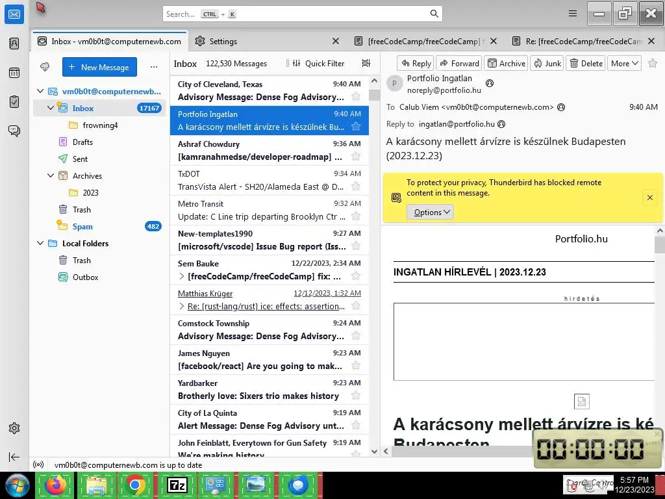The height and width of the screenshot is (499, 665).
Task: Open Settings gear in spaces toolbar
Action: (x=14, y=428)
